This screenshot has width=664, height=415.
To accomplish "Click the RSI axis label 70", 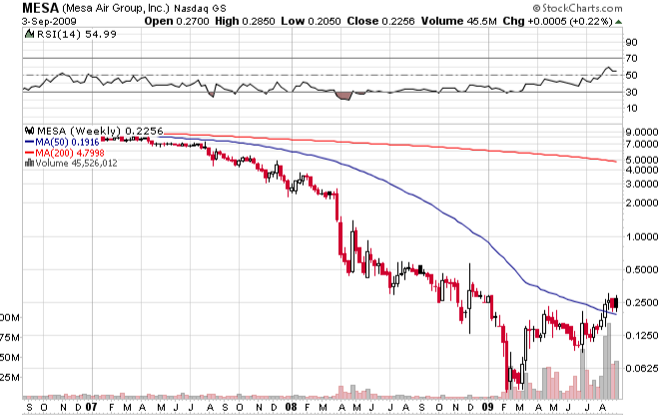I will point(631,59).
